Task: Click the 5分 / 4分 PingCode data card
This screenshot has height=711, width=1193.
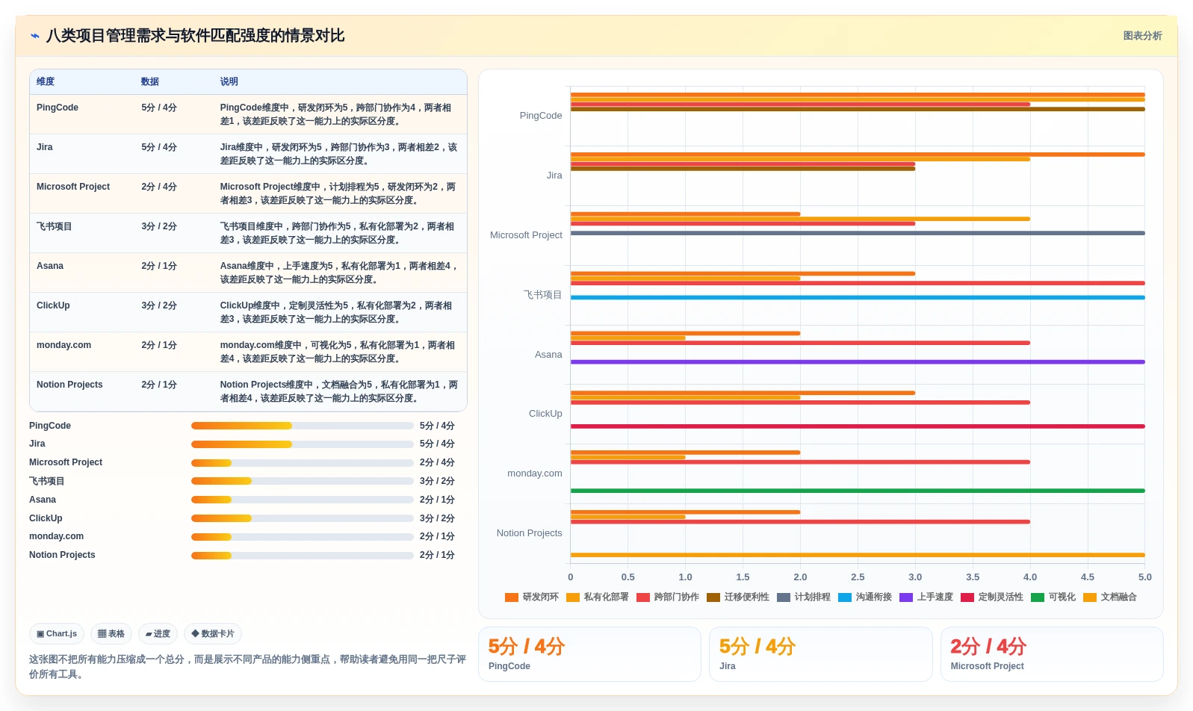Action: pyautogui.click(x=589, y=654)
